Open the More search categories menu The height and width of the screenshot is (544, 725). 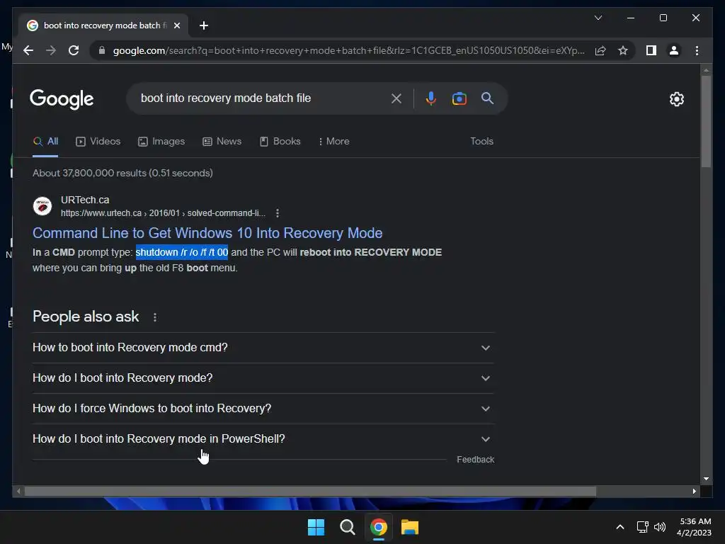pyautogui.click(x=334, y=141)
